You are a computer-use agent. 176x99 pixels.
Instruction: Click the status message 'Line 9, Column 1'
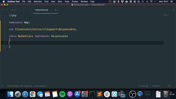[x=40, y=86]
